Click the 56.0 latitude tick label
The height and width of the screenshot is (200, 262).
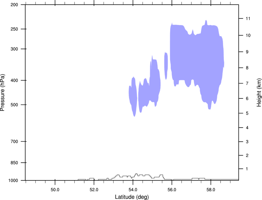coord(172,190)
